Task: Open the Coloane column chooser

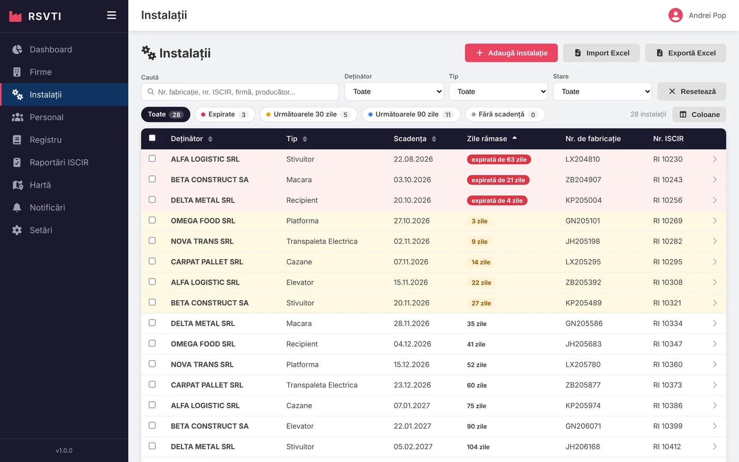Action: 699,115
